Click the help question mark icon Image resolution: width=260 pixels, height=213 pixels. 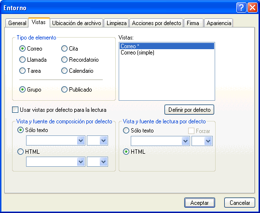241,8
